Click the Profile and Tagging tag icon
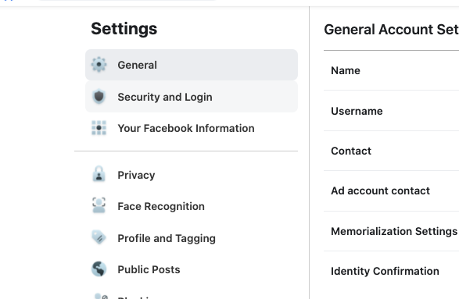 (x=99, y=237)
